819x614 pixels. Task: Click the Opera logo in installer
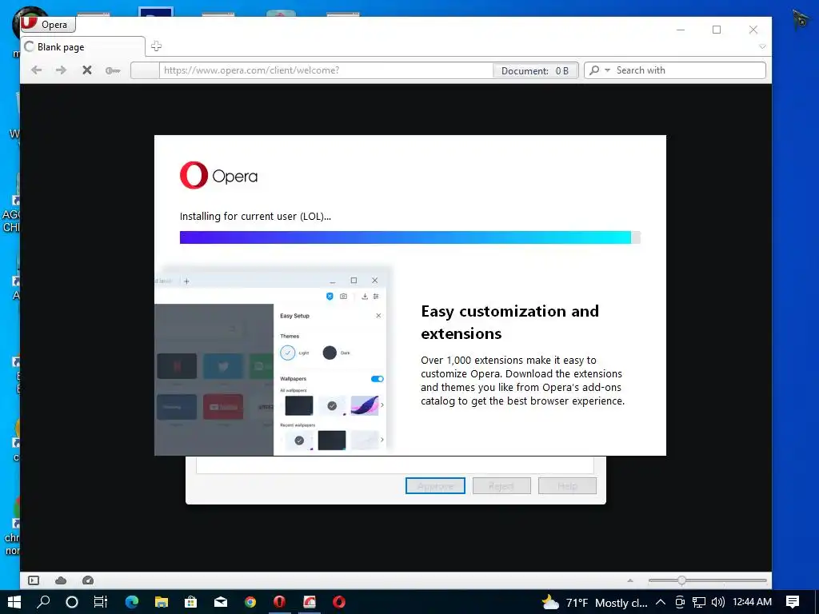(218, 175)
